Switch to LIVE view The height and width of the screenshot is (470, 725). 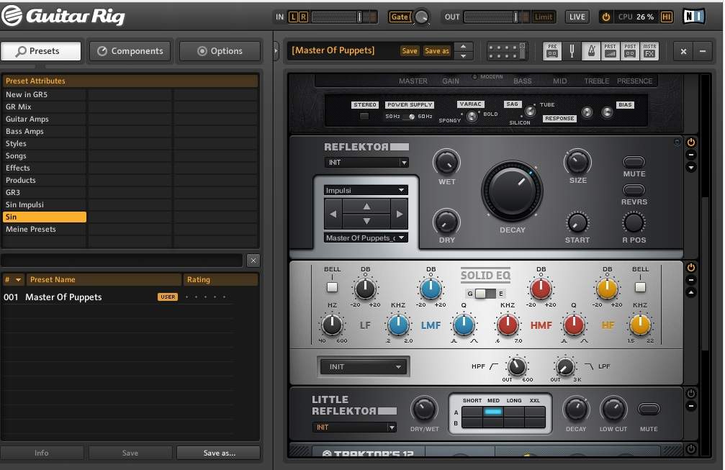[577, 17]
